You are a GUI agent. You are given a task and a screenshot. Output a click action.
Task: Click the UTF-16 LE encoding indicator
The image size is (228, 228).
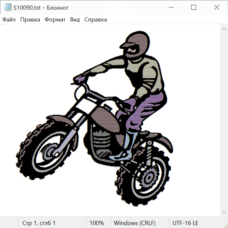[185, 223]
